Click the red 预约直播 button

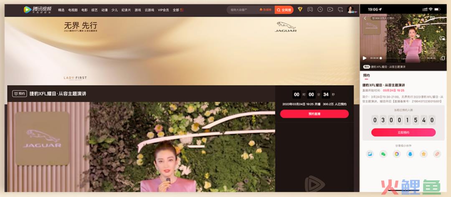(314, 114)
